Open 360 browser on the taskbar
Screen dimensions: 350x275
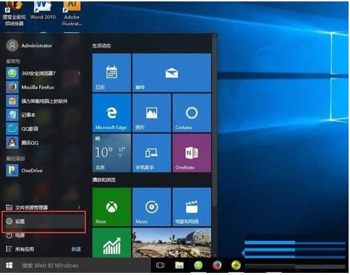[x=198, y=265]
